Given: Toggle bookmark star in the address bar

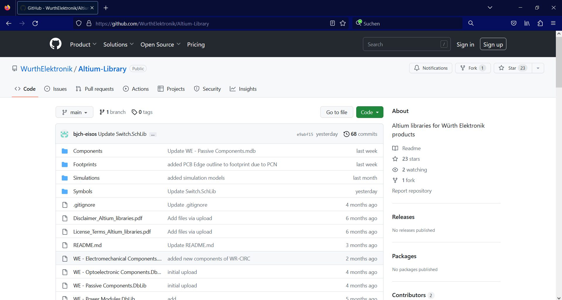Looking at the screenshot, I should tap(343, 23).
